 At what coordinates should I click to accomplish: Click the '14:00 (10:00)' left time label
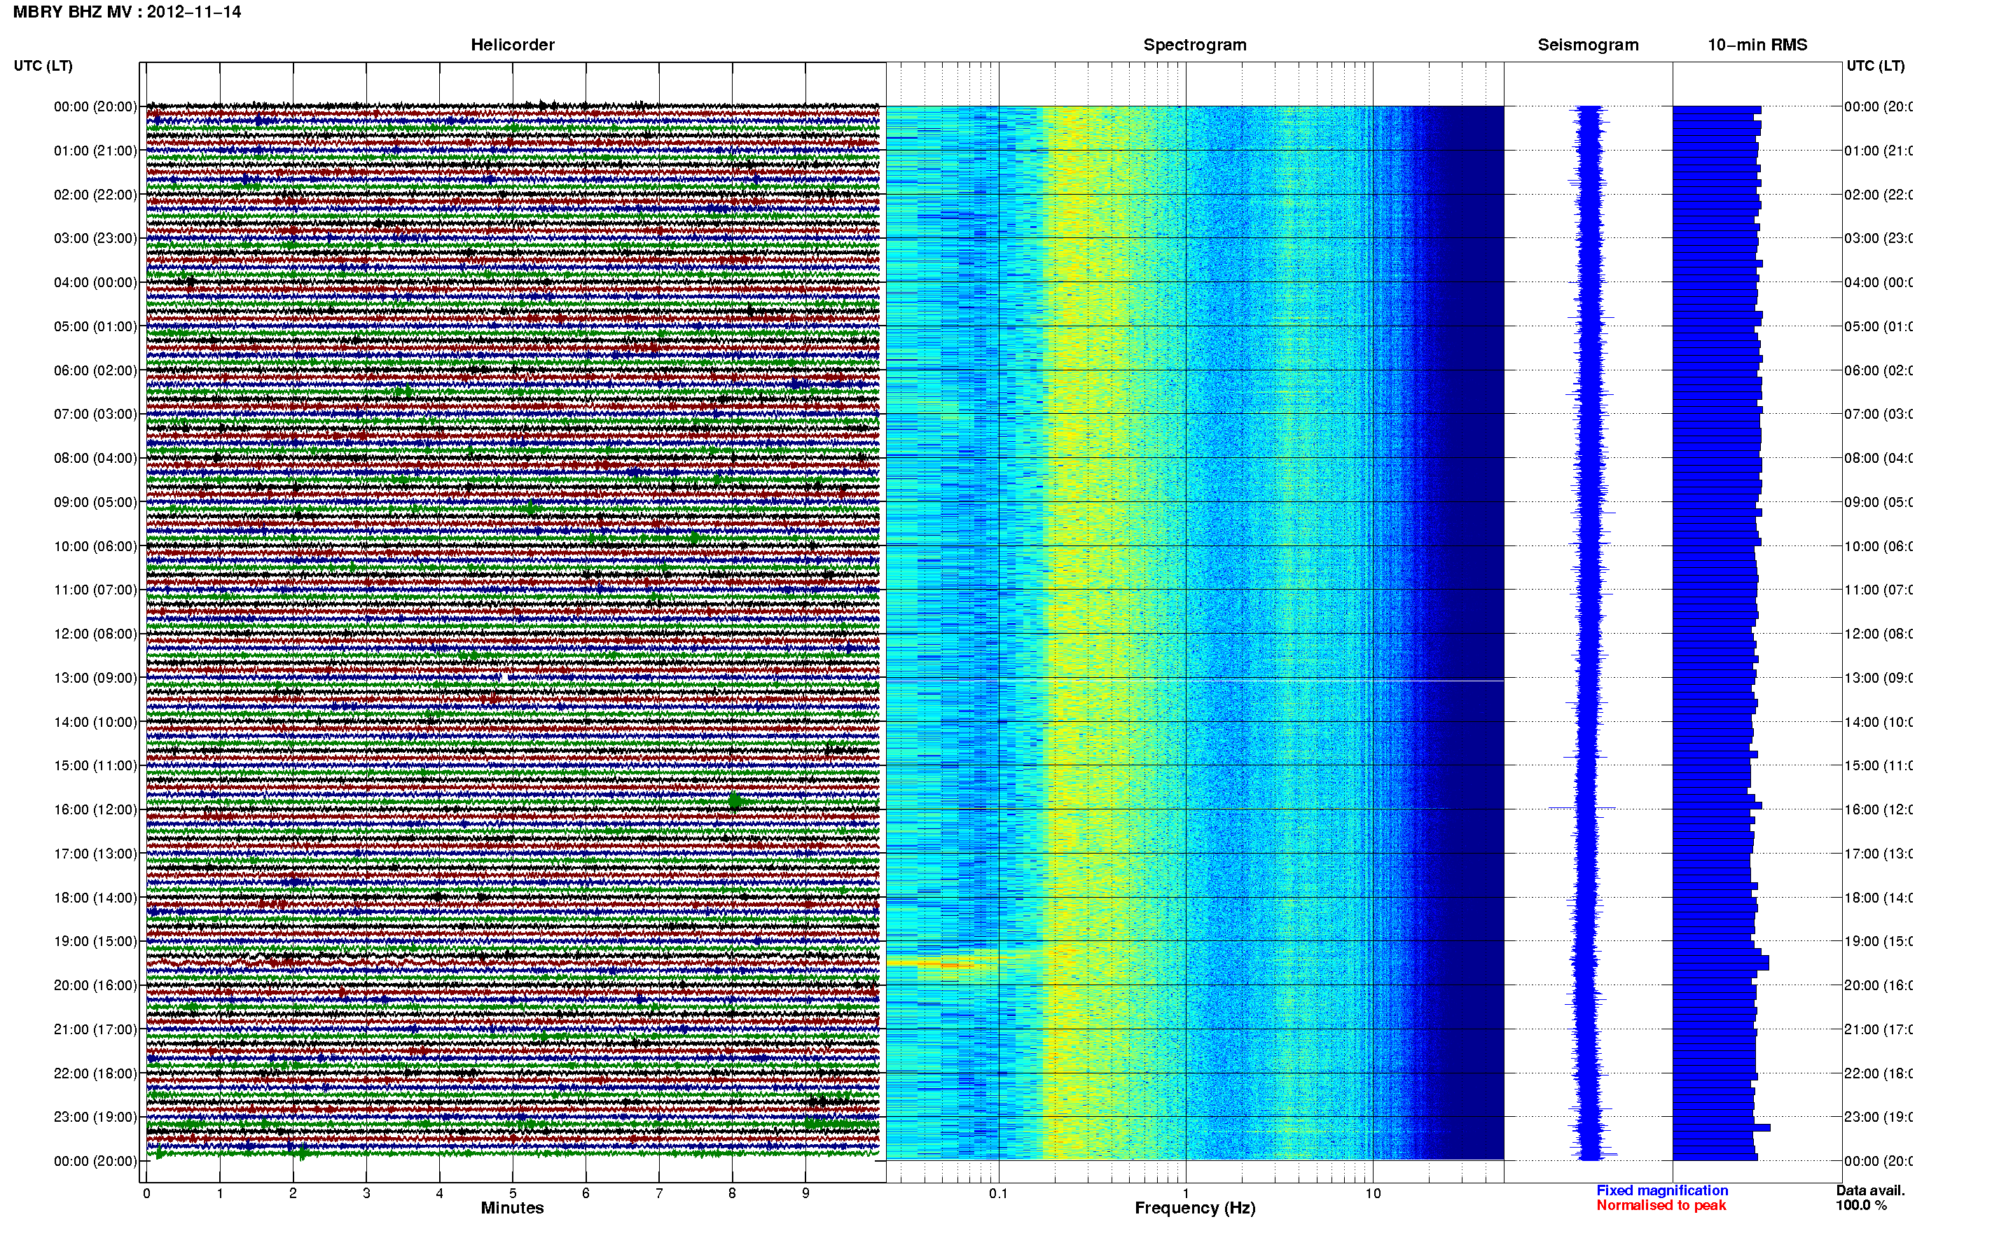95,722
